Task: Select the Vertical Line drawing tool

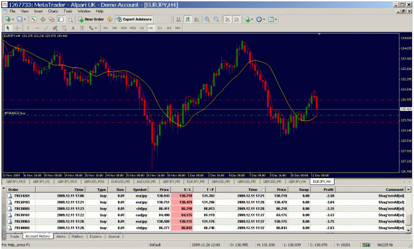Action: [28, 28]
